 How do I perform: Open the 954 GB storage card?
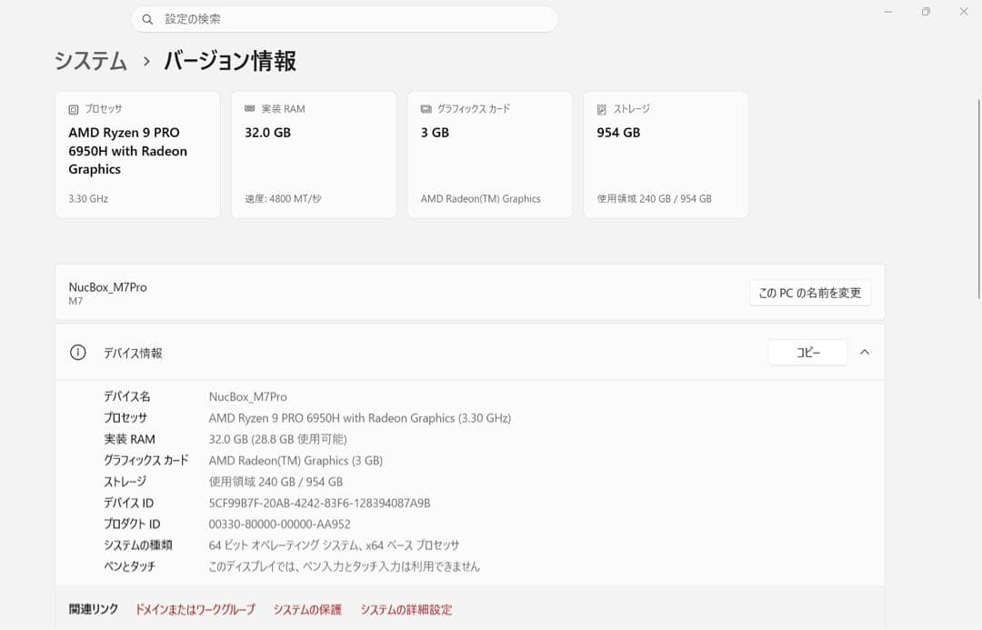tap(666, 155)
